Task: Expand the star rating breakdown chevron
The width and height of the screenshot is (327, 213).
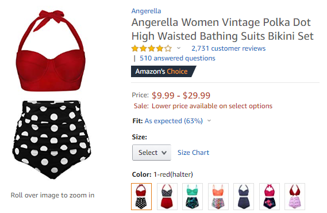Action: coord(179,48)
